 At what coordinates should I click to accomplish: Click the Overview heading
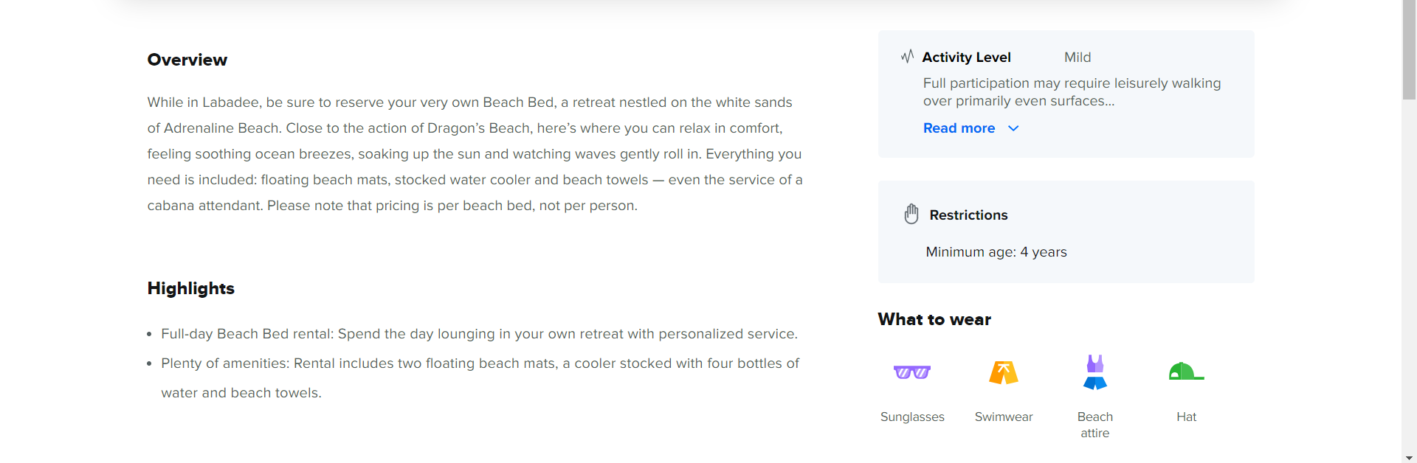[187, 60]
